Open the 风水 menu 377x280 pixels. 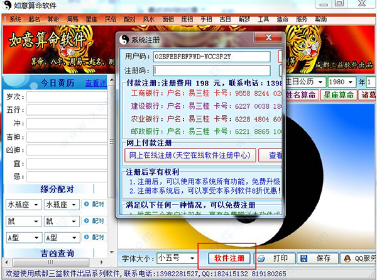click(x=149, y=20)
